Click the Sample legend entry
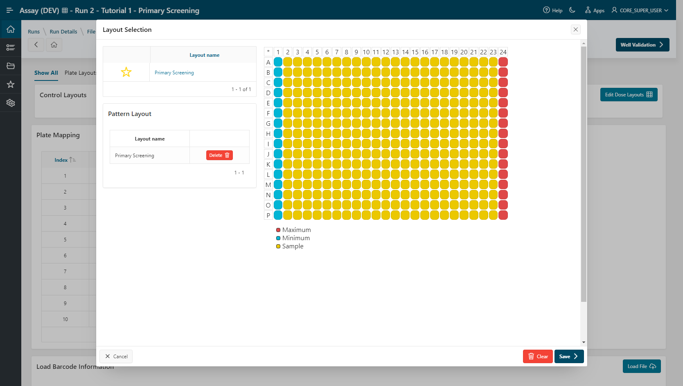683x386 pixels. [290, 246]
